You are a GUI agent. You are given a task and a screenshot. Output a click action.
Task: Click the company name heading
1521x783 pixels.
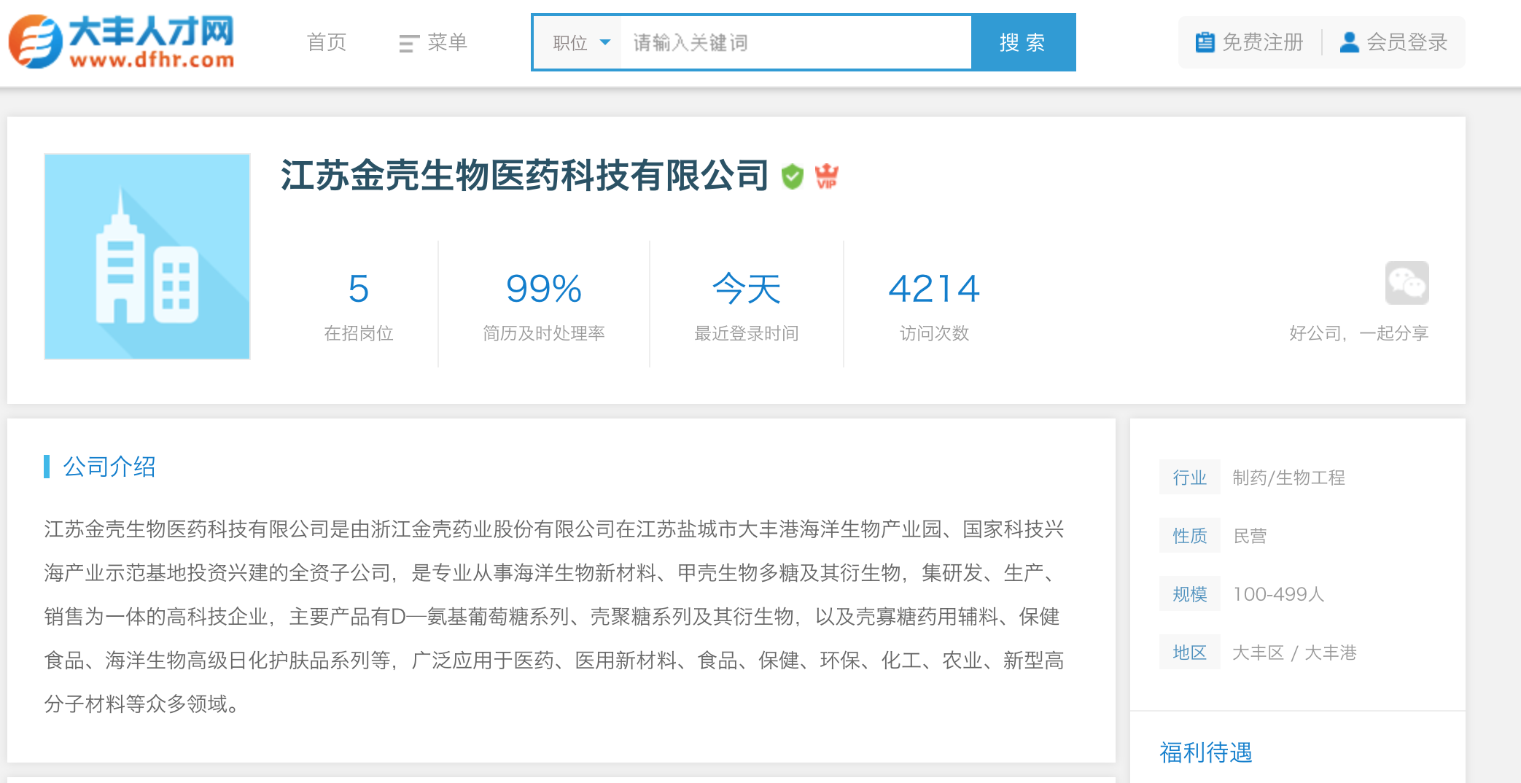[525, 176]
